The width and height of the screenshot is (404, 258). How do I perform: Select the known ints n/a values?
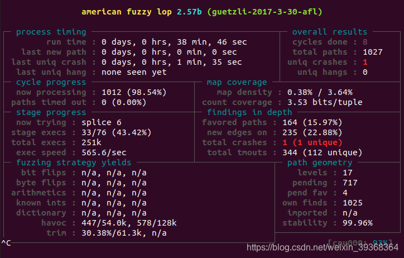coord(114,203)
